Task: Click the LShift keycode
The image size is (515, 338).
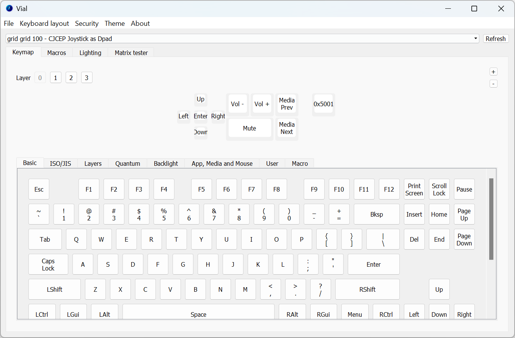Action: pyautogui.click(x=55, y=289)
